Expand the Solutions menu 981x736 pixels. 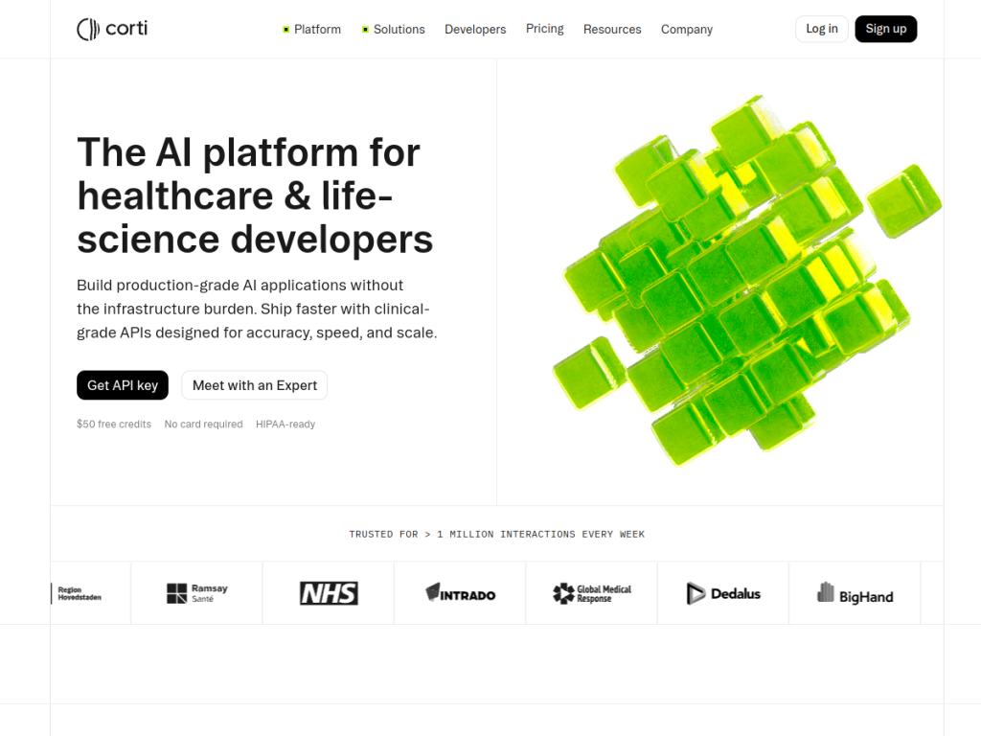(x=393, y=30)
